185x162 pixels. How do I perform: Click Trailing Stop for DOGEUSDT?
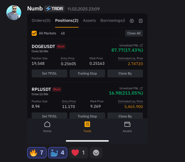point(87,73)
